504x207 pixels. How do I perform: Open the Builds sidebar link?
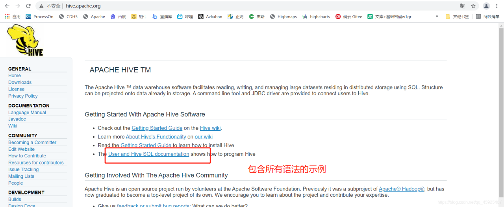click(x=15, y=200)
